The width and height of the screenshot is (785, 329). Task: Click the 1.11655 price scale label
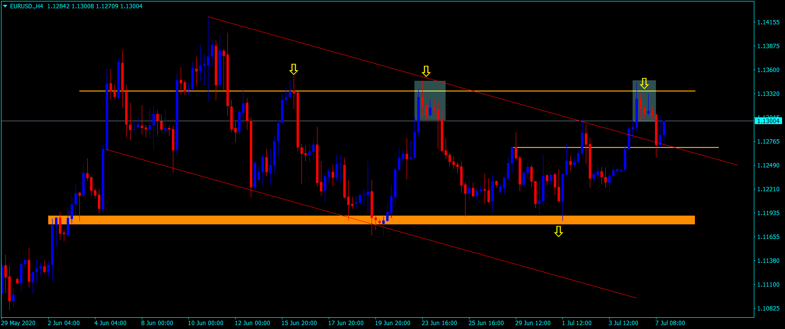(x=768, y=237)
